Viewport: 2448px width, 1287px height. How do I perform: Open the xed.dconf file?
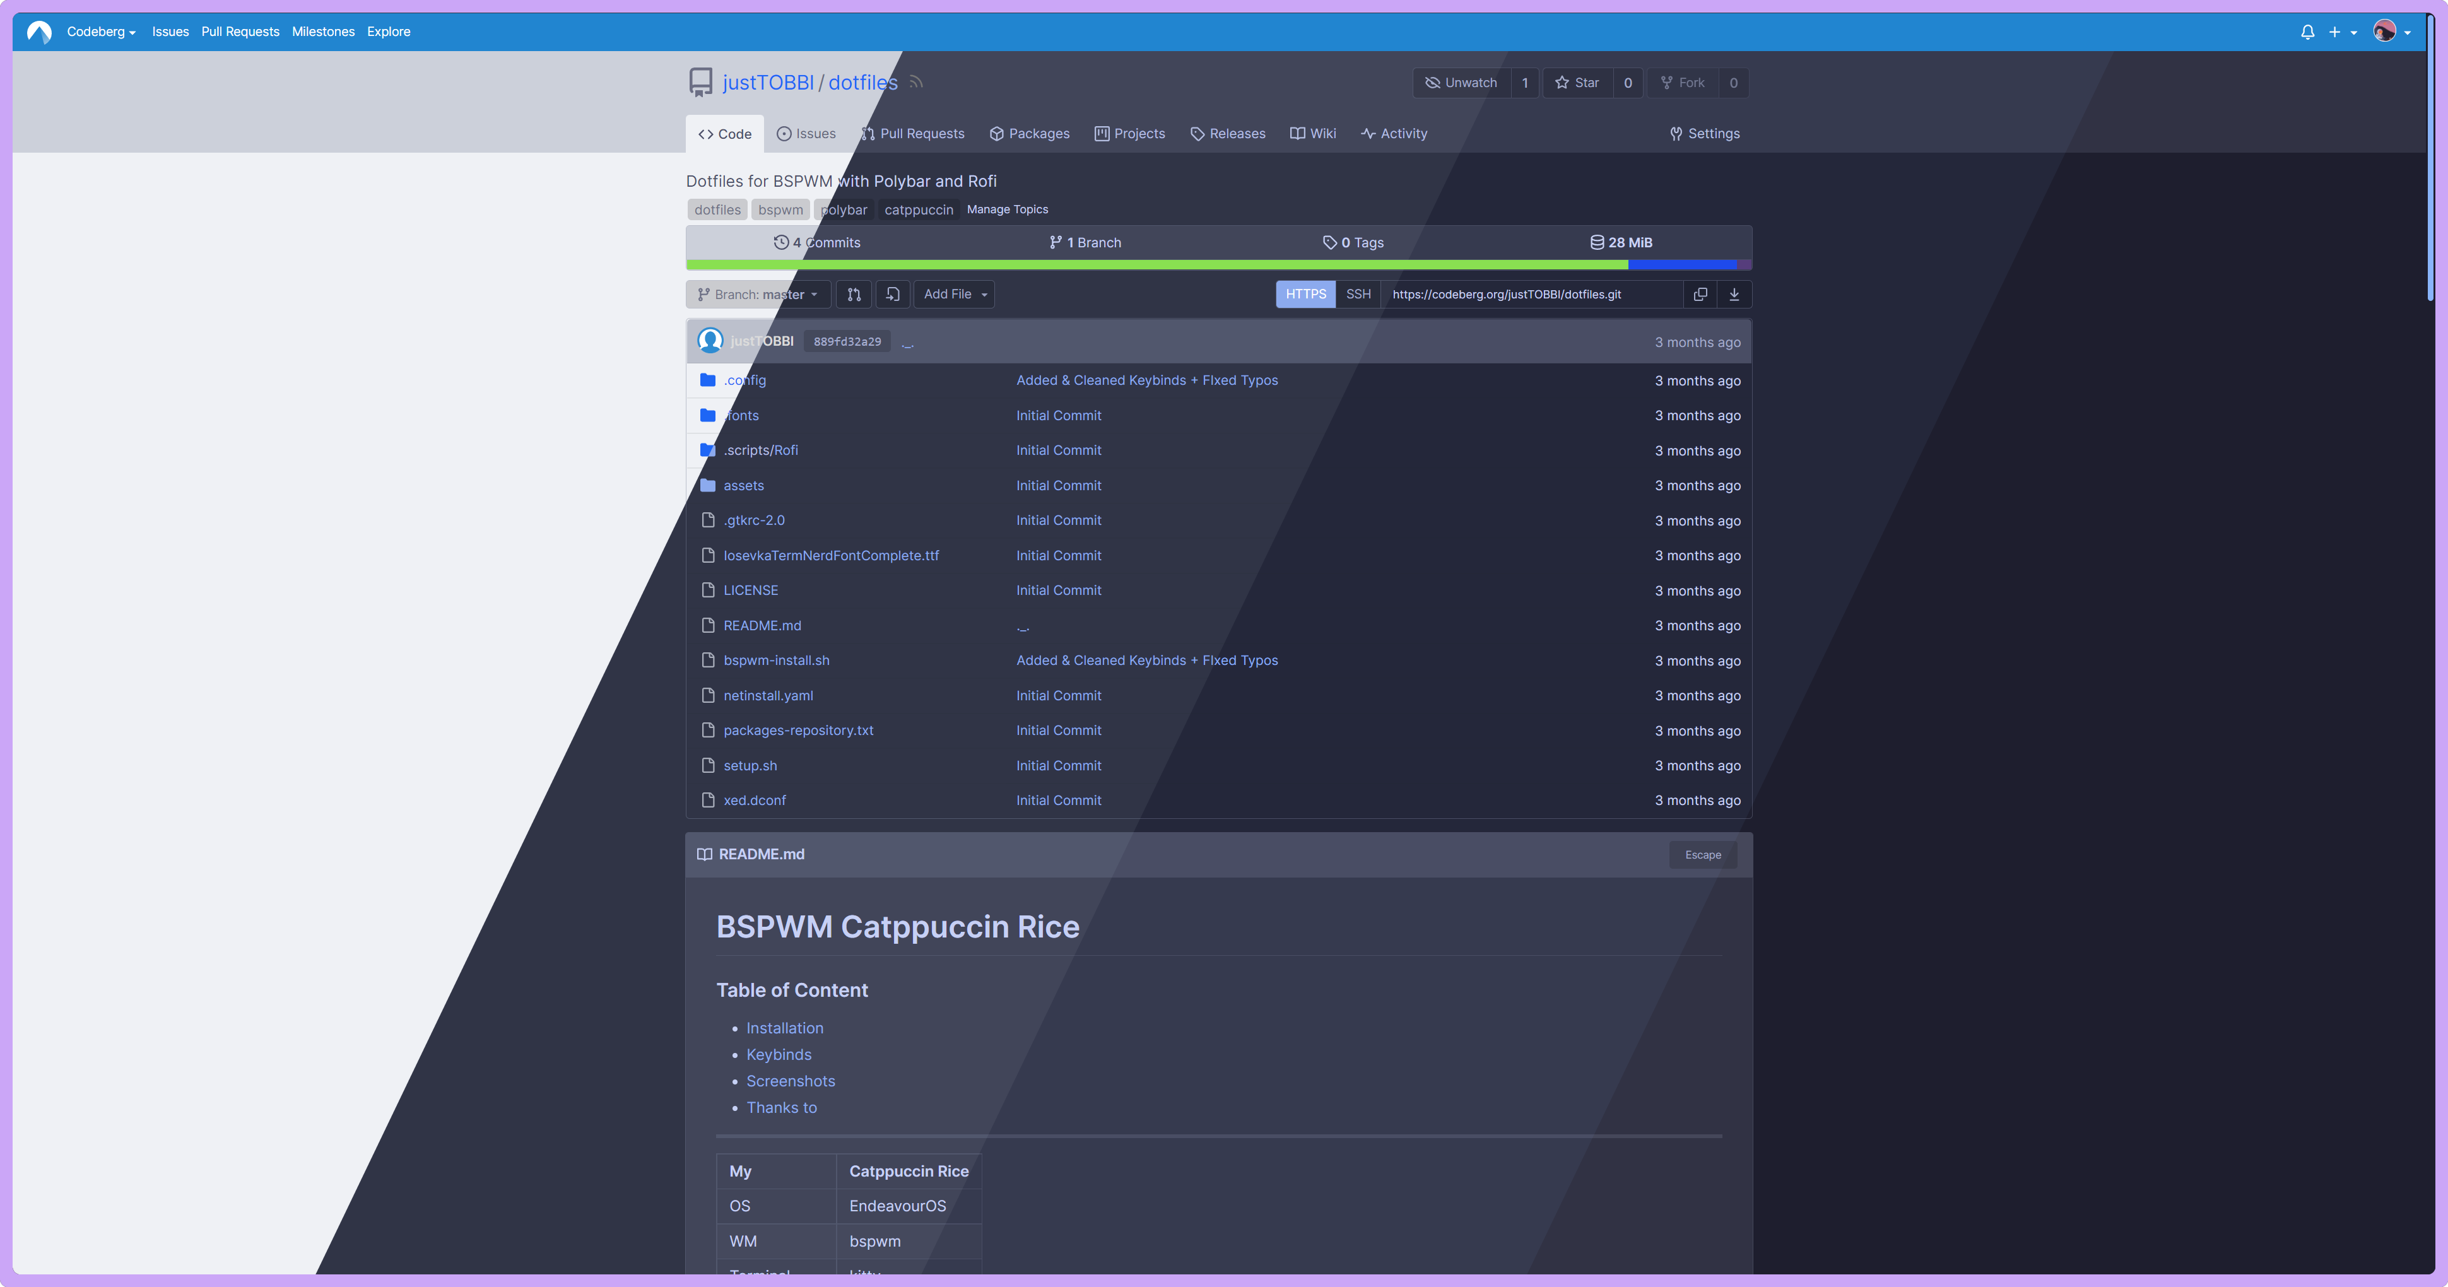[x=755, y=801]
